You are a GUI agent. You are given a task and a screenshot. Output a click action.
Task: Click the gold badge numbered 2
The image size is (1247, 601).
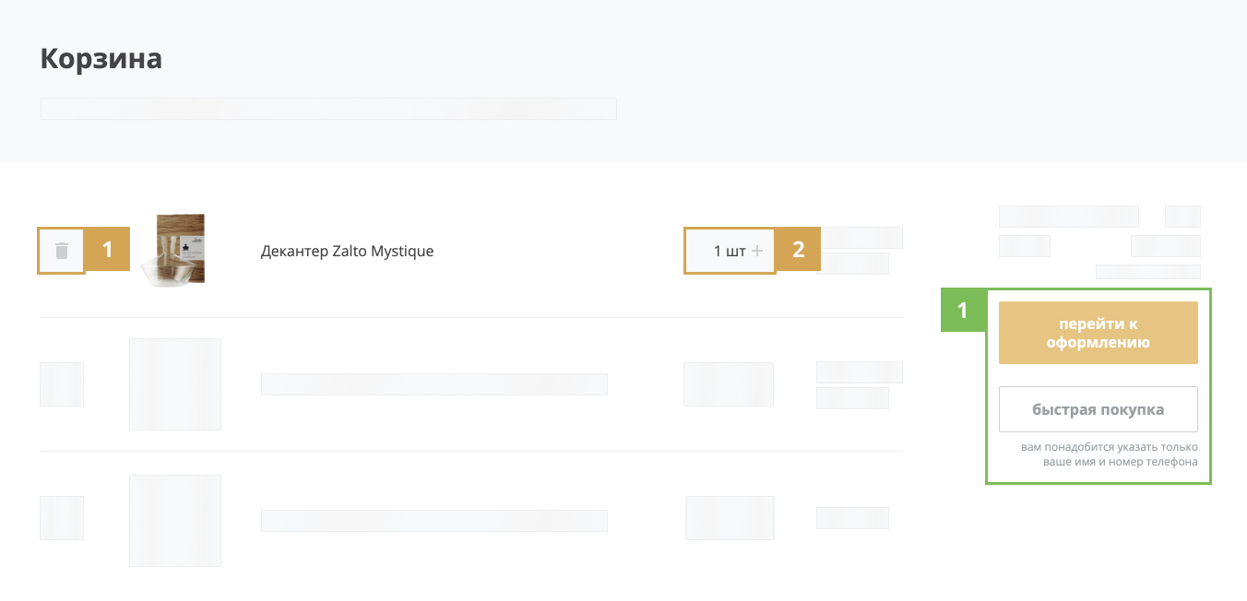(798, 251)
